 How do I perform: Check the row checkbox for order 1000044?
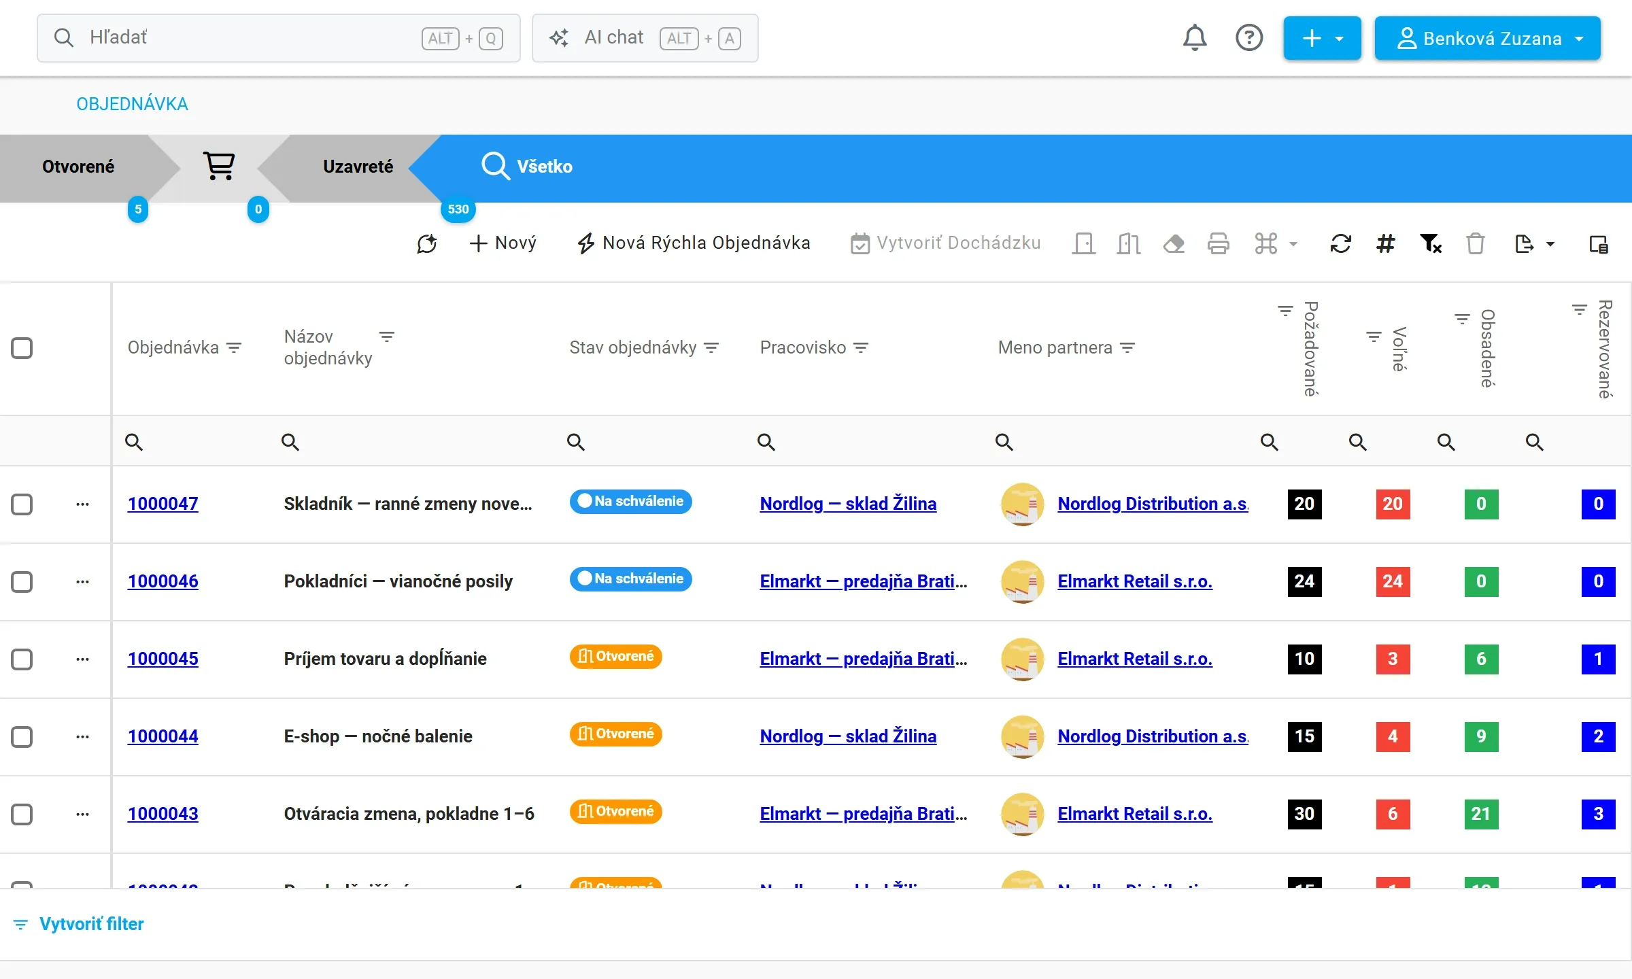click(22, 737)
